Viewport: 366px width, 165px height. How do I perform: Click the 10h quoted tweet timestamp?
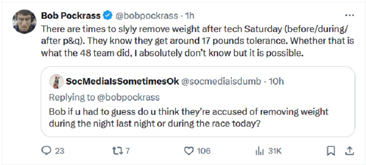coord(276,81)
